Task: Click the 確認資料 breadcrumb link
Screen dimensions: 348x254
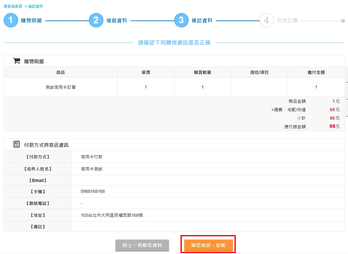Action: [36, 6]
